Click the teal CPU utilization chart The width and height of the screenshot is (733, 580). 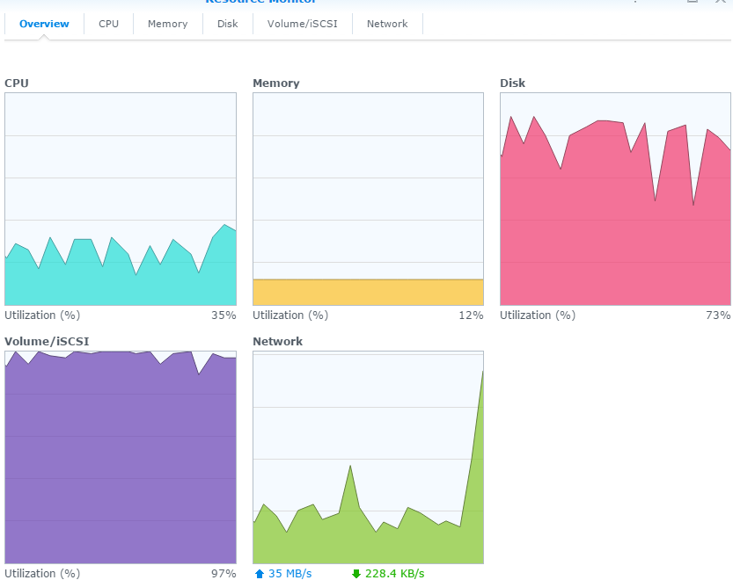click(121, 199)
